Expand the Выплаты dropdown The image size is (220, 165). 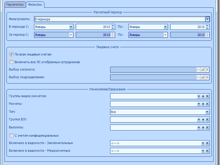199,128
